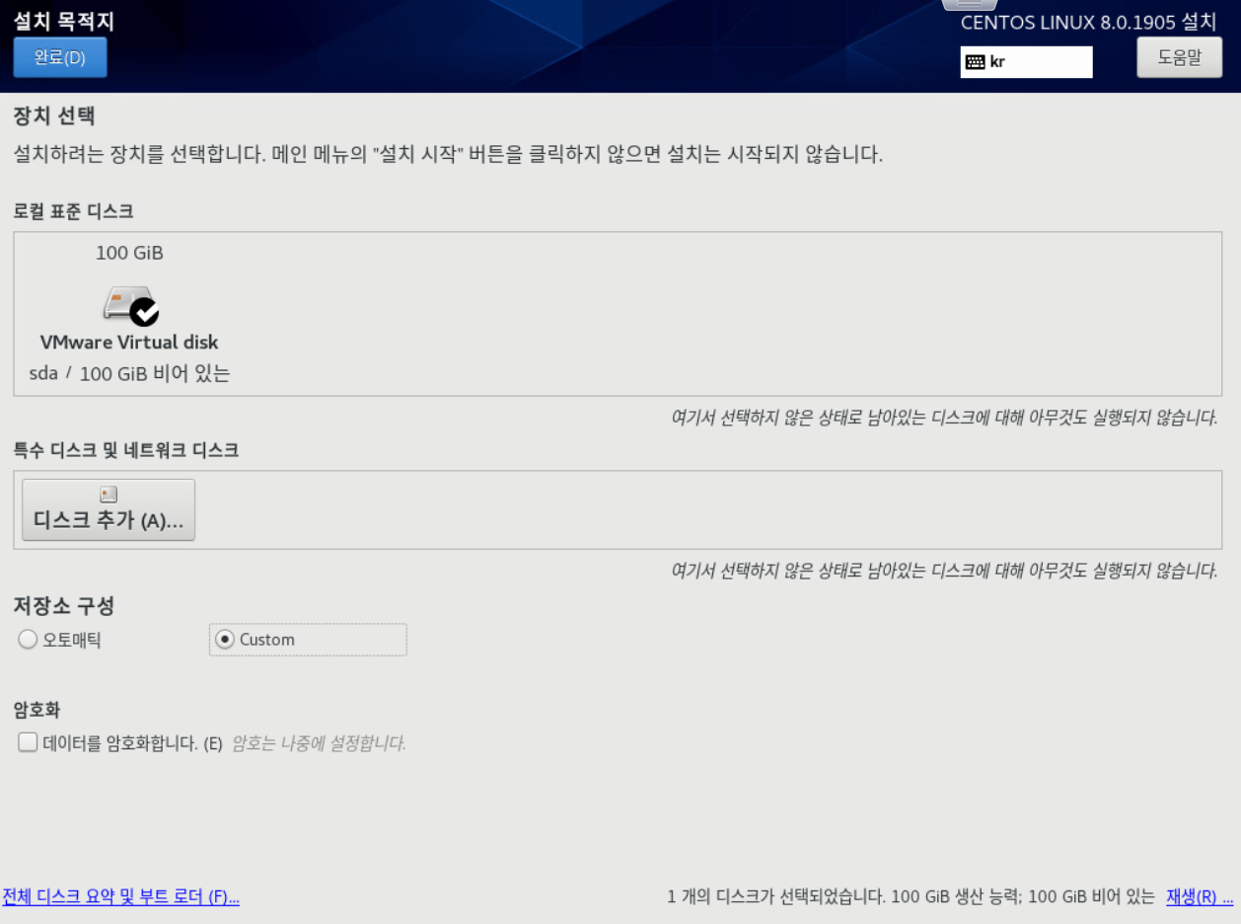This screenshot has width=1241, height=924.
Task: Click CENTOS LINUX 8.0.1905 설치 heading
Action: pyautogui.click(x=1088, y=23)
